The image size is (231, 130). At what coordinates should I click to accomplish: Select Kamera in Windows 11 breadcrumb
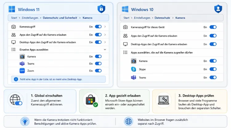[87, 18]
